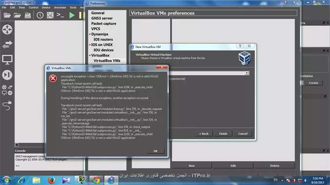Click workspace horizontal scrollbar left arrow
This screenshot has width=330, height=185.
(17, 145)
